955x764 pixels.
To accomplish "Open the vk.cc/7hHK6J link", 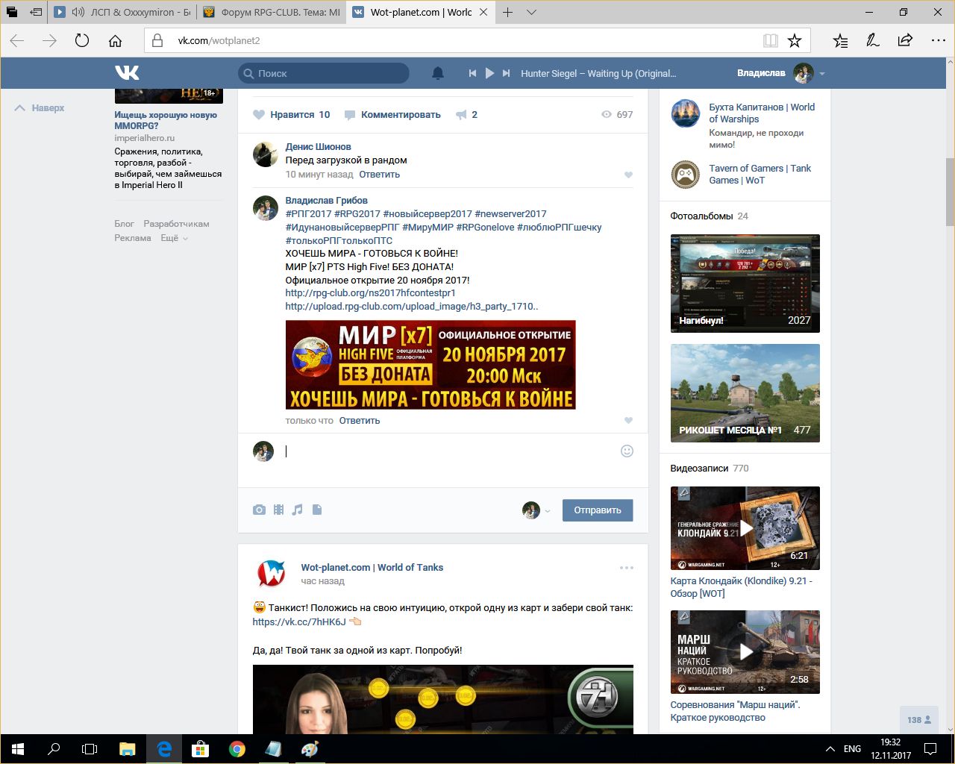I will [x=299, y=621].
